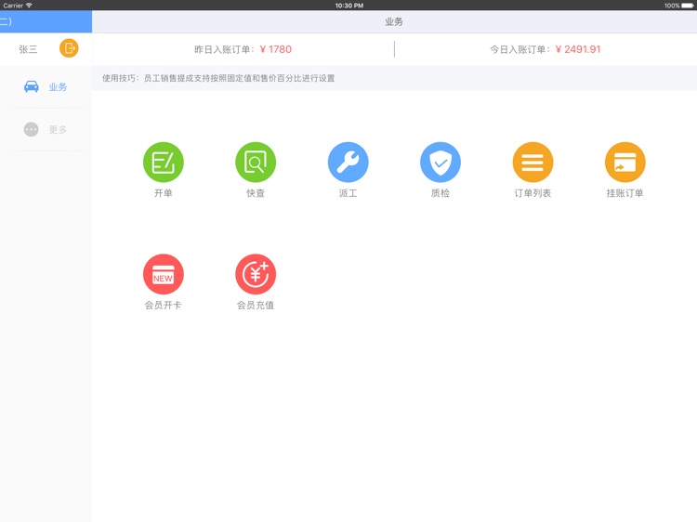This screenshot has height=522, width=697.
Task: Click the 昨日入账订单 label
Action: click(223, 49)
